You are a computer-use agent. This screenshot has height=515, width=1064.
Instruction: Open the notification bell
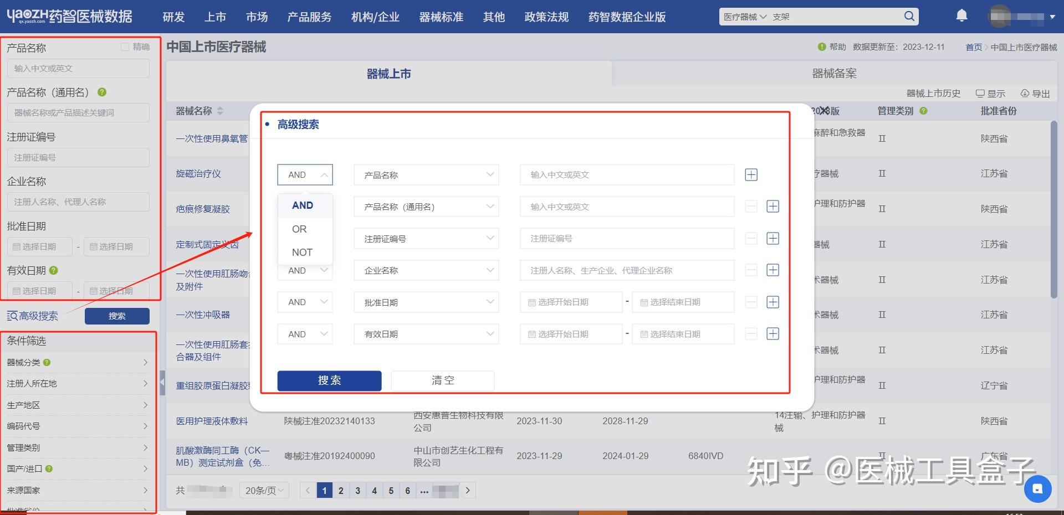(962, 16)
